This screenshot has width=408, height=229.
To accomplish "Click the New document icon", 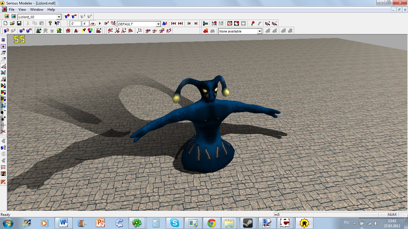I will (5, 24).
